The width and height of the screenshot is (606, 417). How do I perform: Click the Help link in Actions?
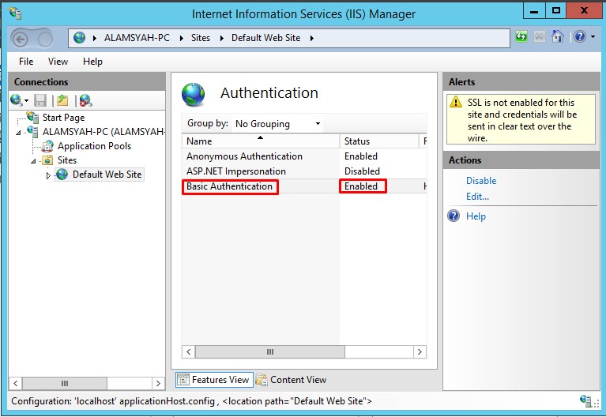coord(476,216)
